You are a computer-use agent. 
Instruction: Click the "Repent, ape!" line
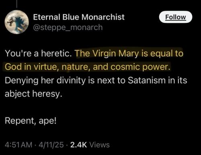(31, 121)
